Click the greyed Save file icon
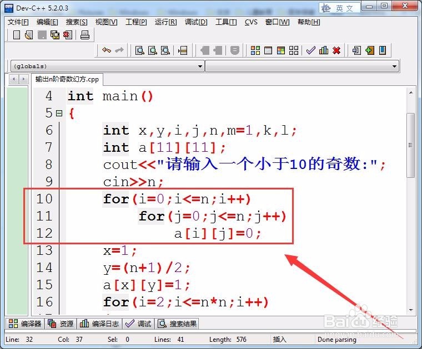The width and height of the screenshot is (422, 349). pyautogui.click(x=42, y=35)
